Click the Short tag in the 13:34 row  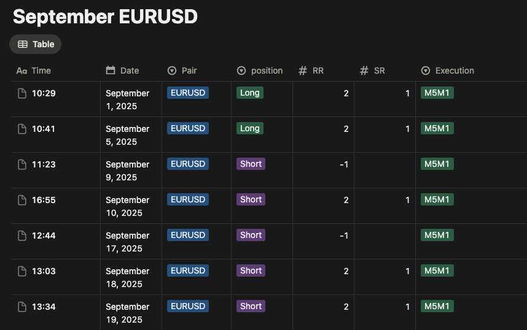click(251, 306)
